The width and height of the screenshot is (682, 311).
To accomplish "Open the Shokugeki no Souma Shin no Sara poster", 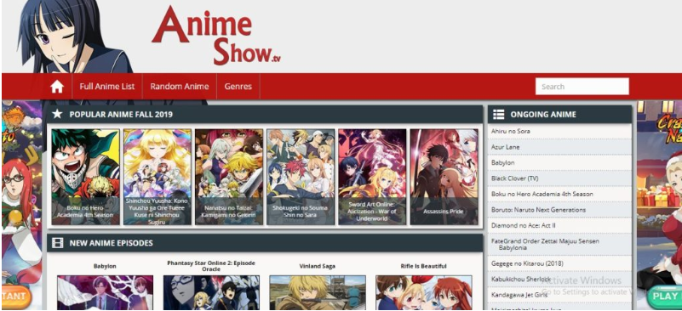I will 301,177.
